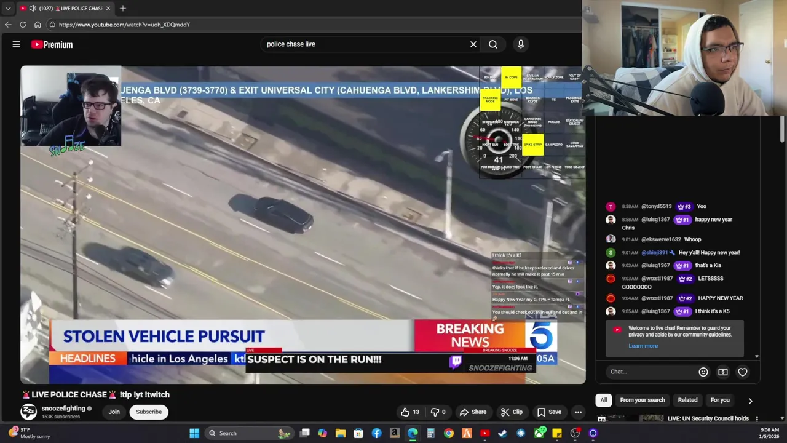This screenshot has height=443, width=787.
Task: Click the Learn more link in chat
Action: click(643, 346)
